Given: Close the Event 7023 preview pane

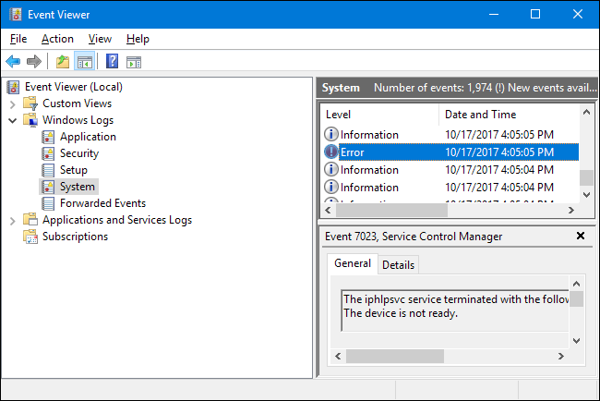Looking at the screenshot, I should click(x=580, y=237).
